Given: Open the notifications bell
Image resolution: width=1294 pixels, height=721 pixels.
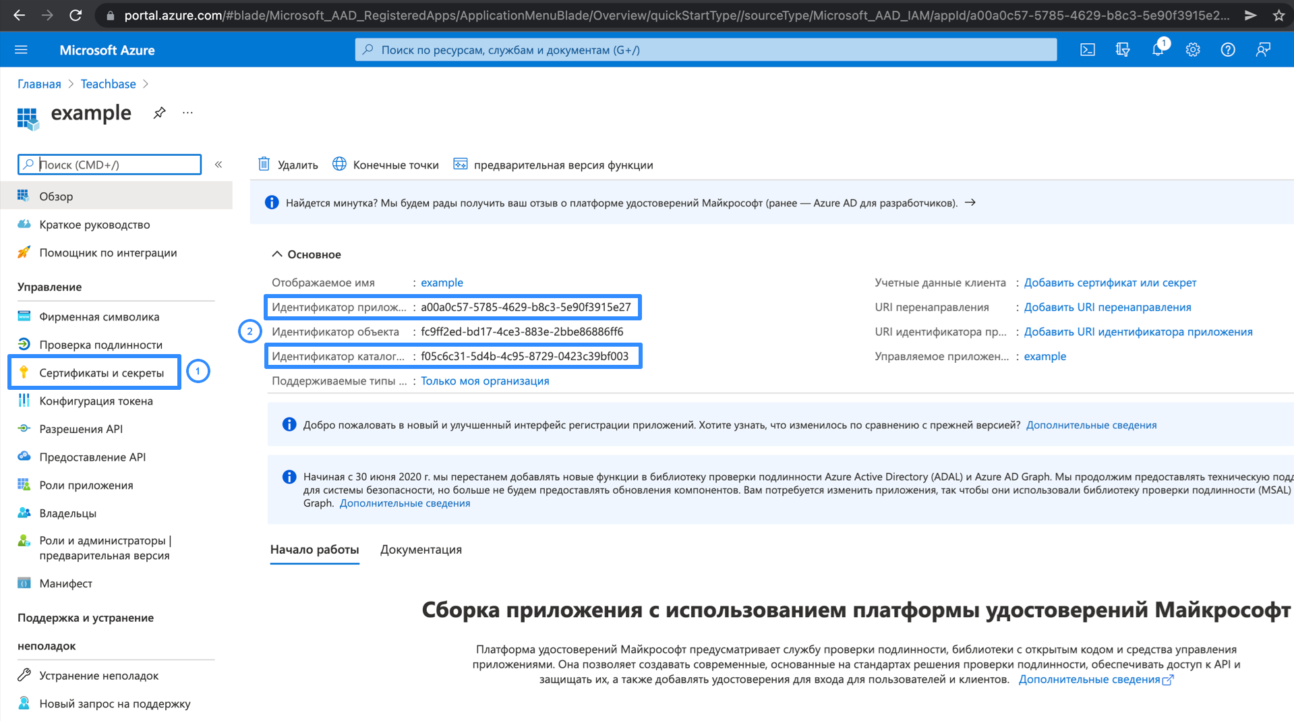Looking at the screenshot, I should 1158,50.
